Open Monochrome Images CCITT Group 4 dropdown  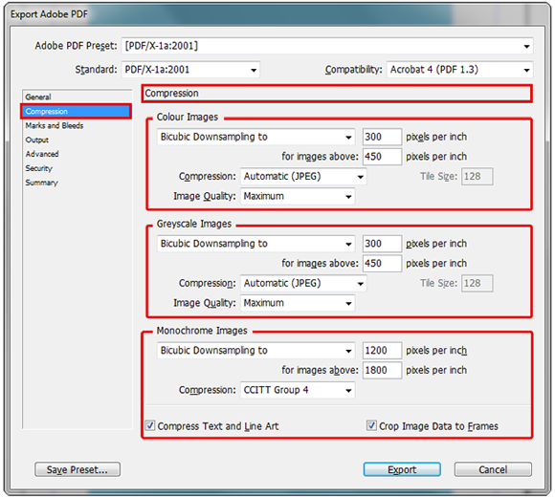coord(298,390)
